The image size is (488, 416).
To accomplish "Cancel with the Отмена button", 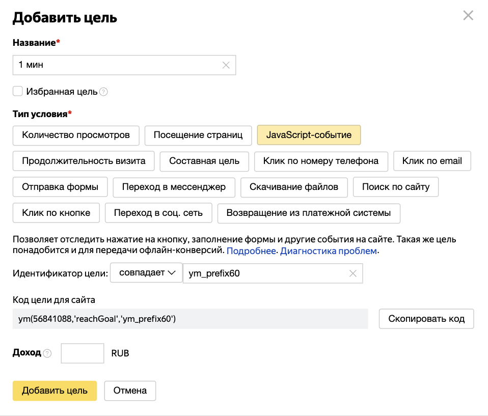I will pyautogui.click(x=130, y=391).
